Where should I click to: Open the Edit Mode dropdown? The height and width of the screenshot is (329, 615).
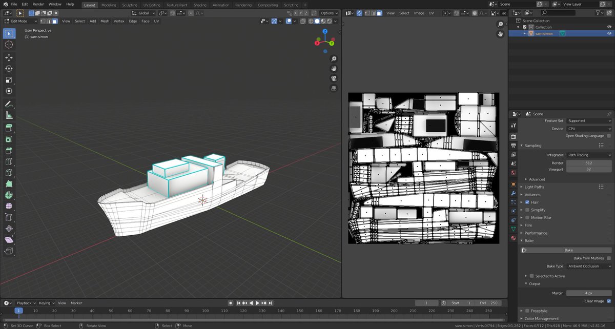tap(22, 21)
